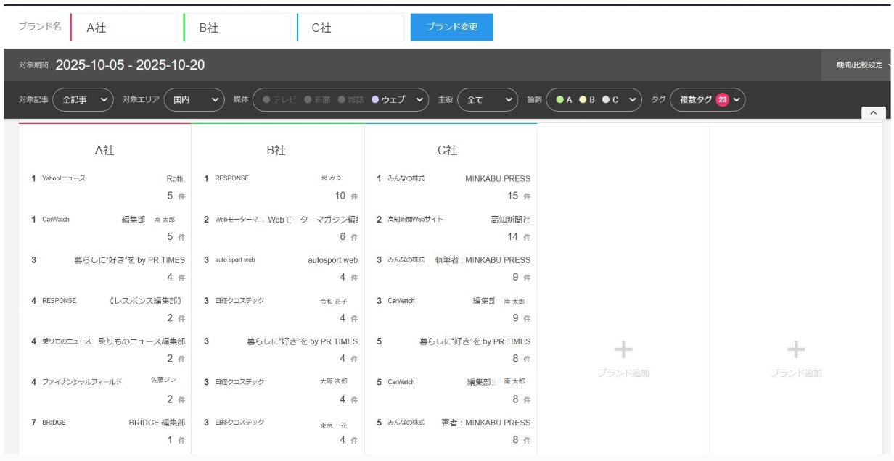Edit the C社 brand name field
Viewport: 894px width, 461px height.
click(350, 28)
